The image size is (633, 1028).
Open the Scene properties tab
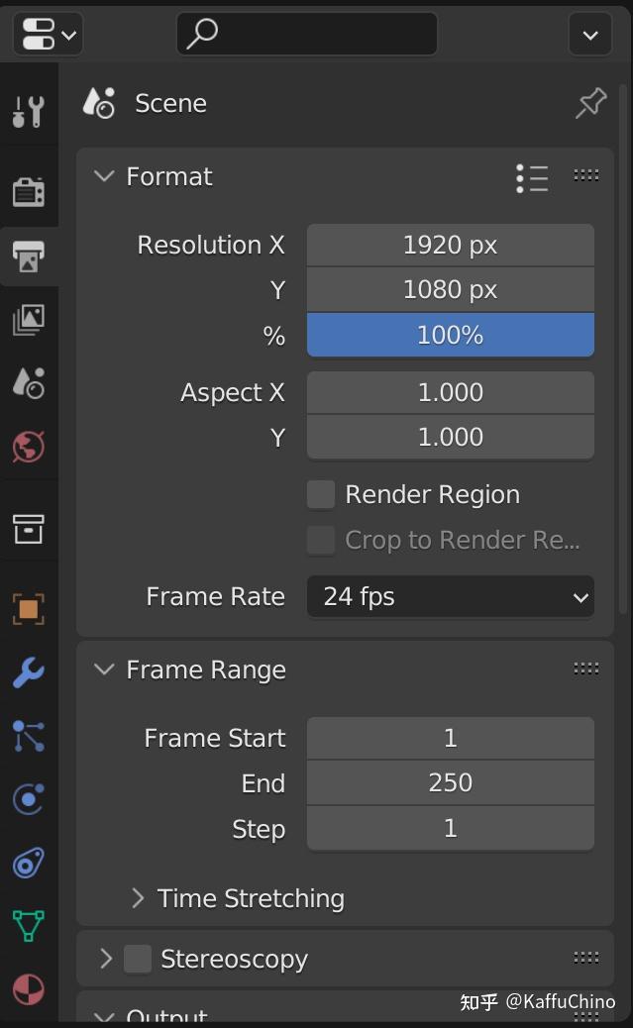(29, 383)
